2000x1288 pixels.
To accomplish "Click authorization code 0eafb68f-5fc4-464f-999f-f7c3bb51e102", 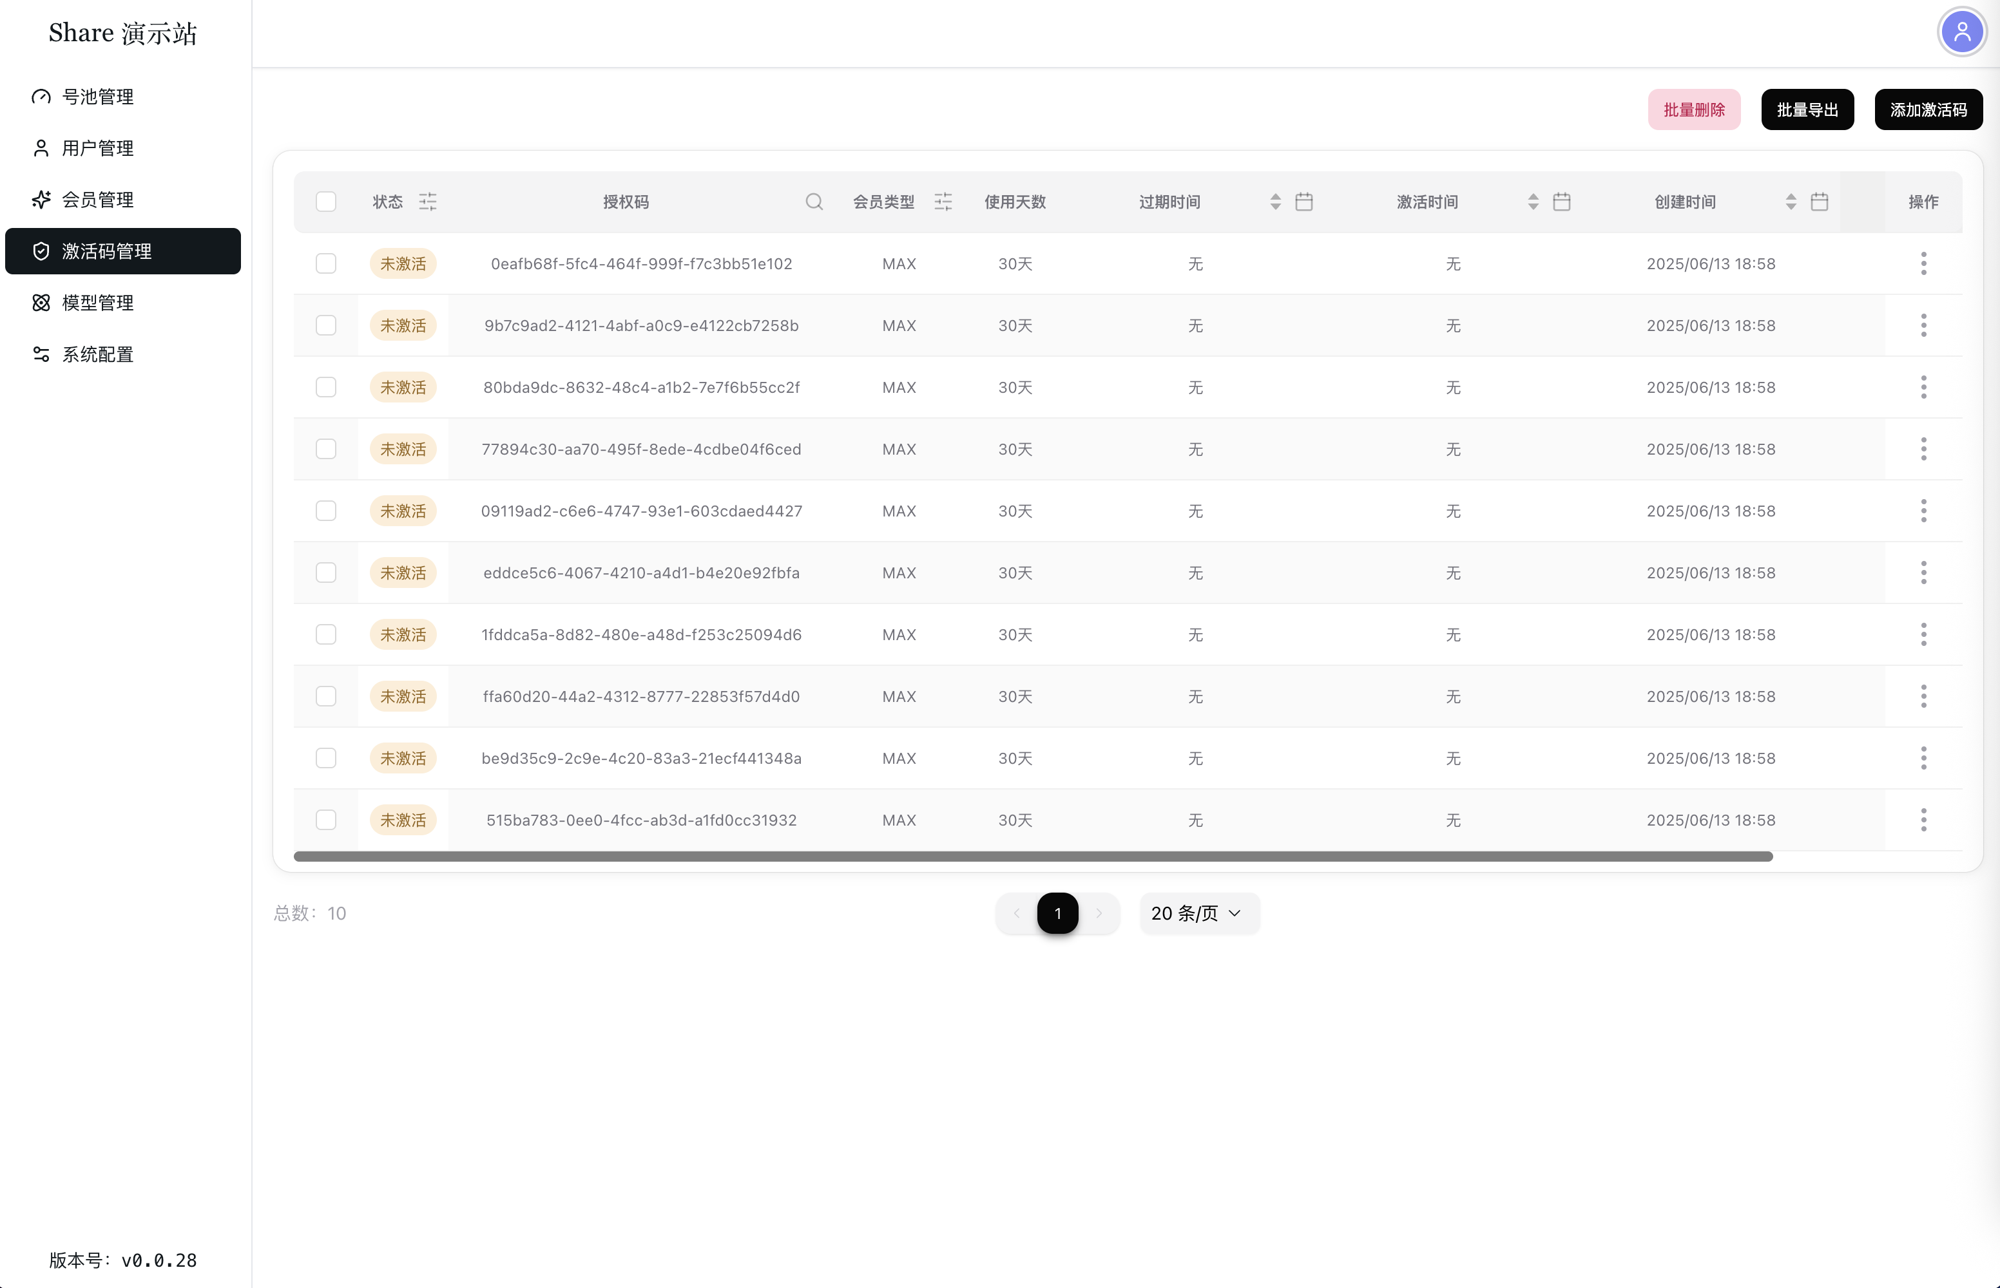I will click(x=641, y=263).
